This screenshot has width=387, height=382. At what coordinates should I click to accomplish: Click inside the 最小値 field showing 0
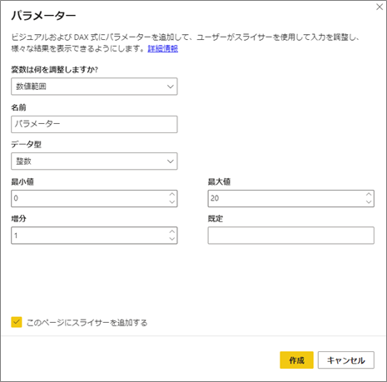[x=89, y=199]
